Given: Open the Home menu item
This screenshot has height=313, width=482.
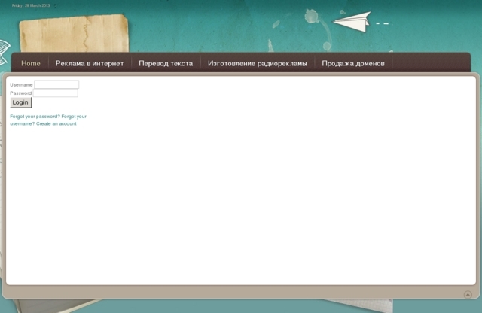Looking at the screenshot, I should (x=31, y=63).
